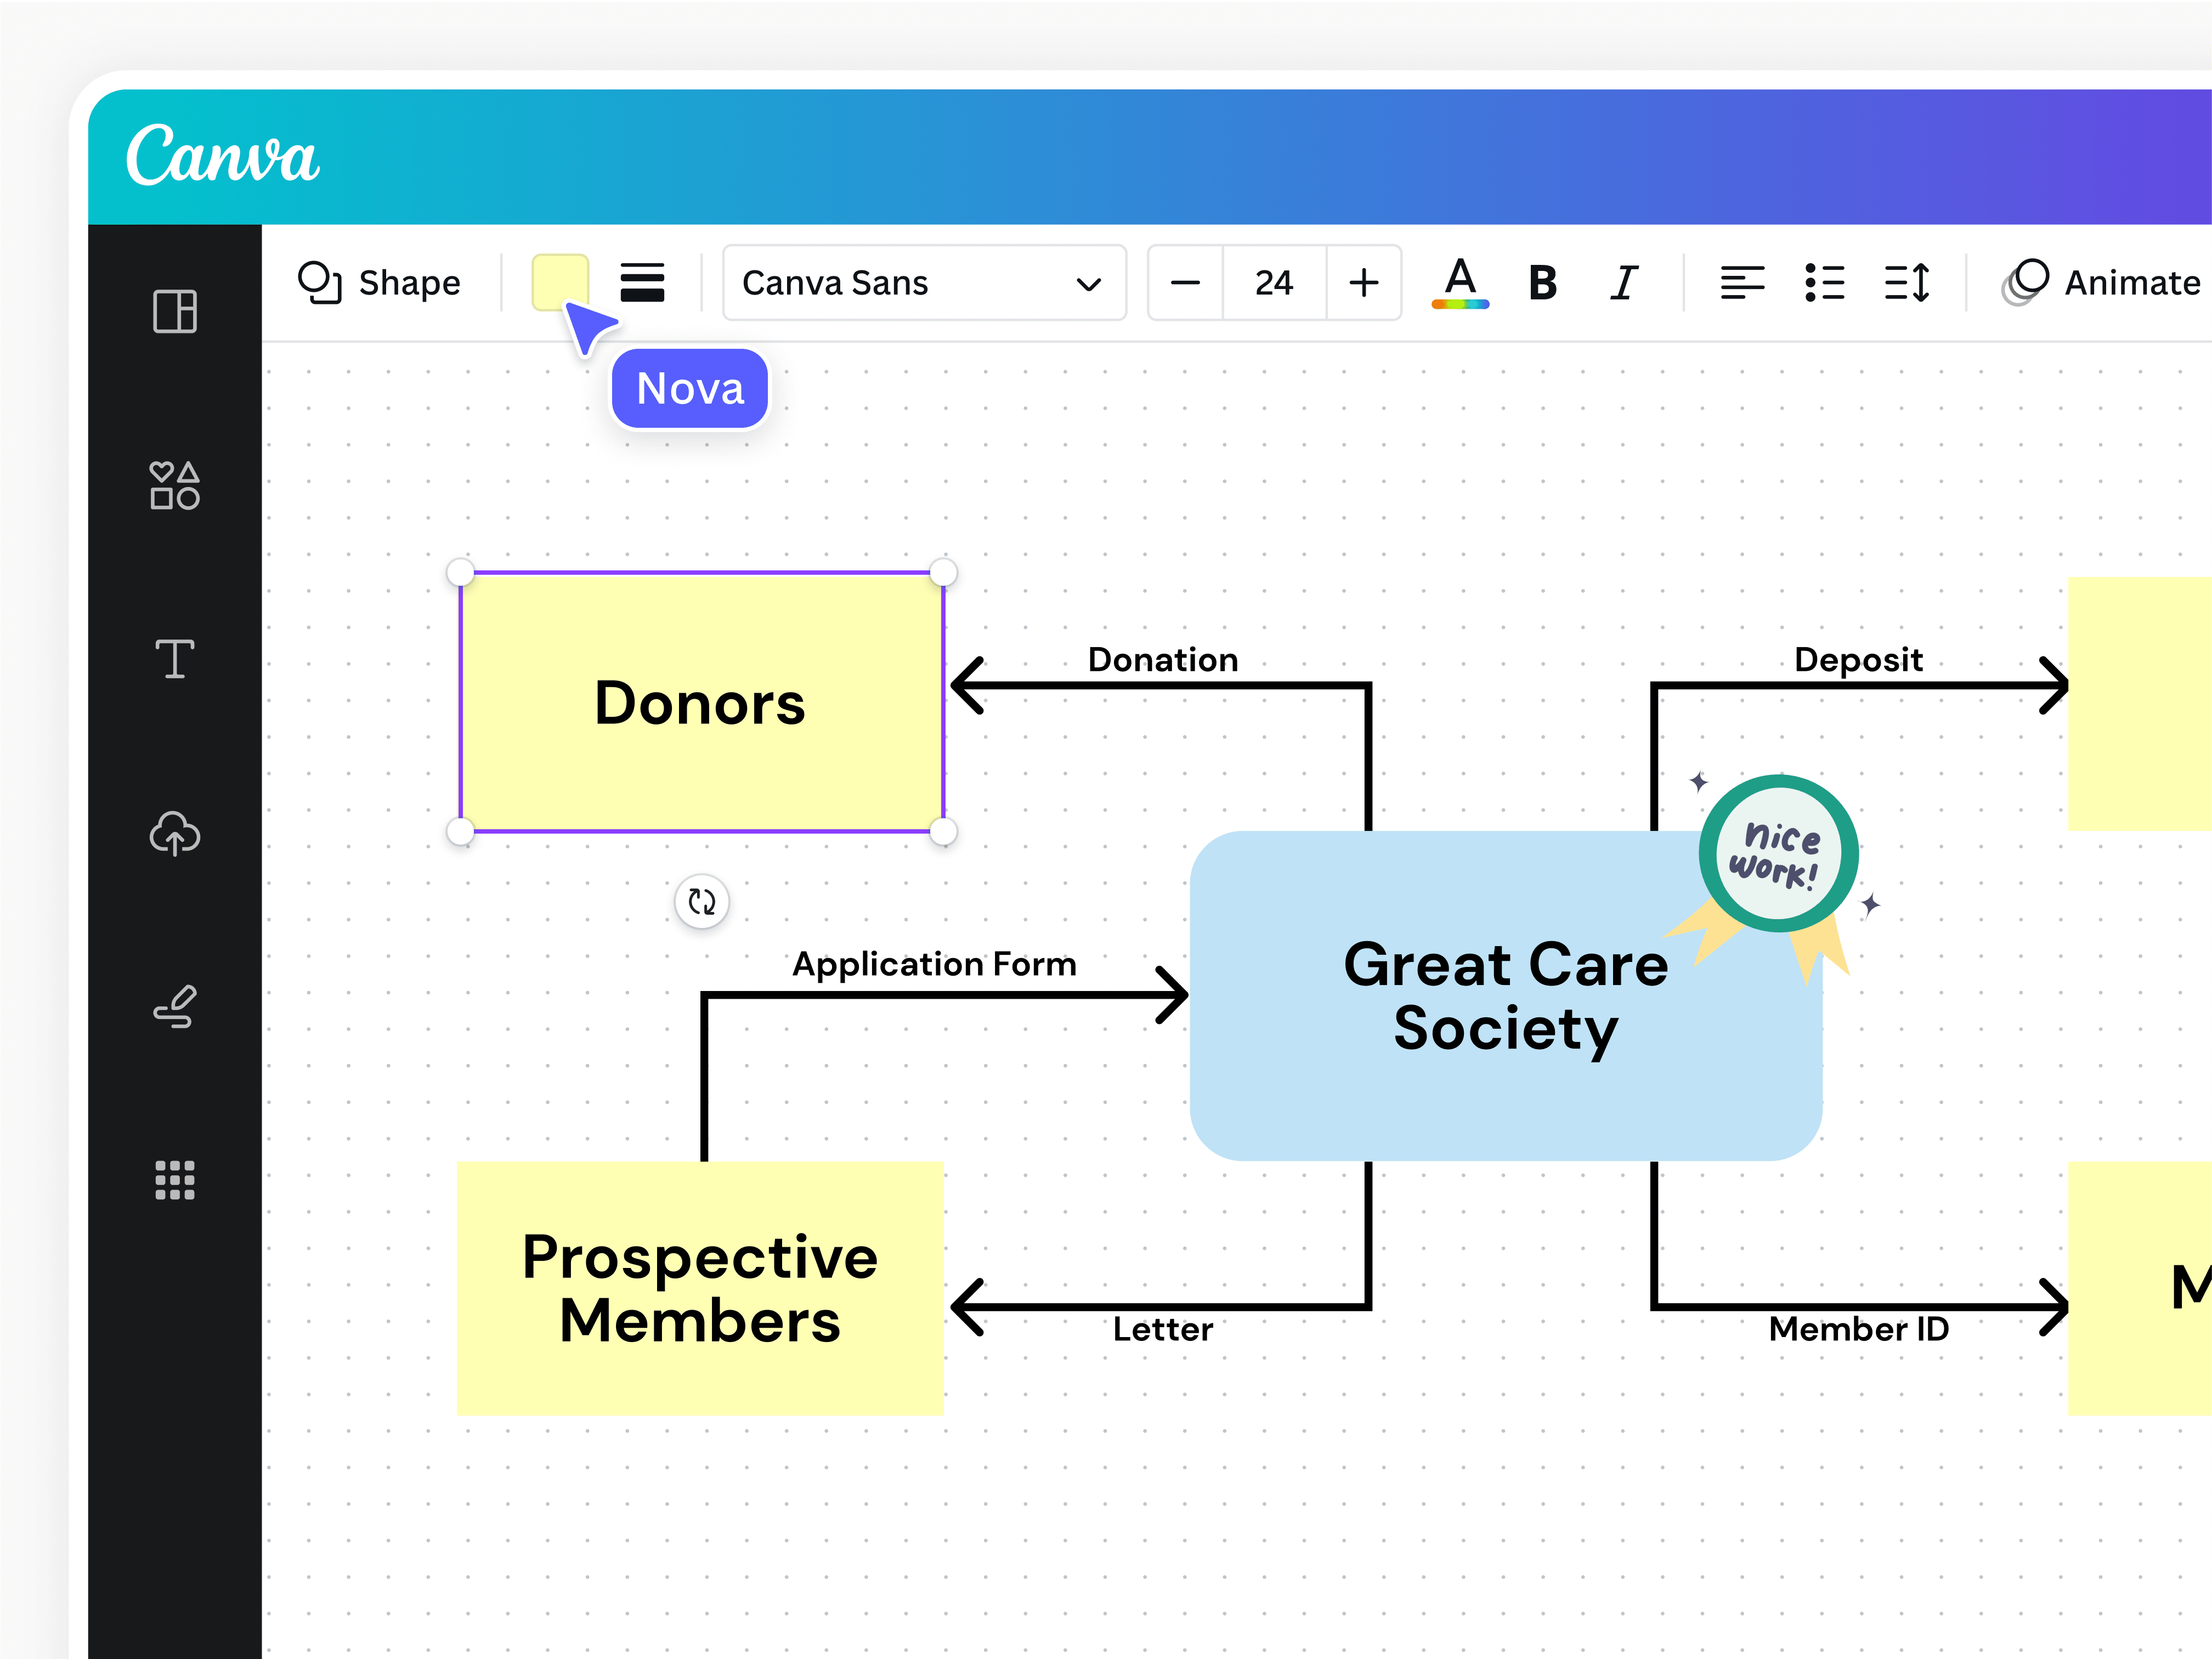Click the Canva logo

(223, 155)
